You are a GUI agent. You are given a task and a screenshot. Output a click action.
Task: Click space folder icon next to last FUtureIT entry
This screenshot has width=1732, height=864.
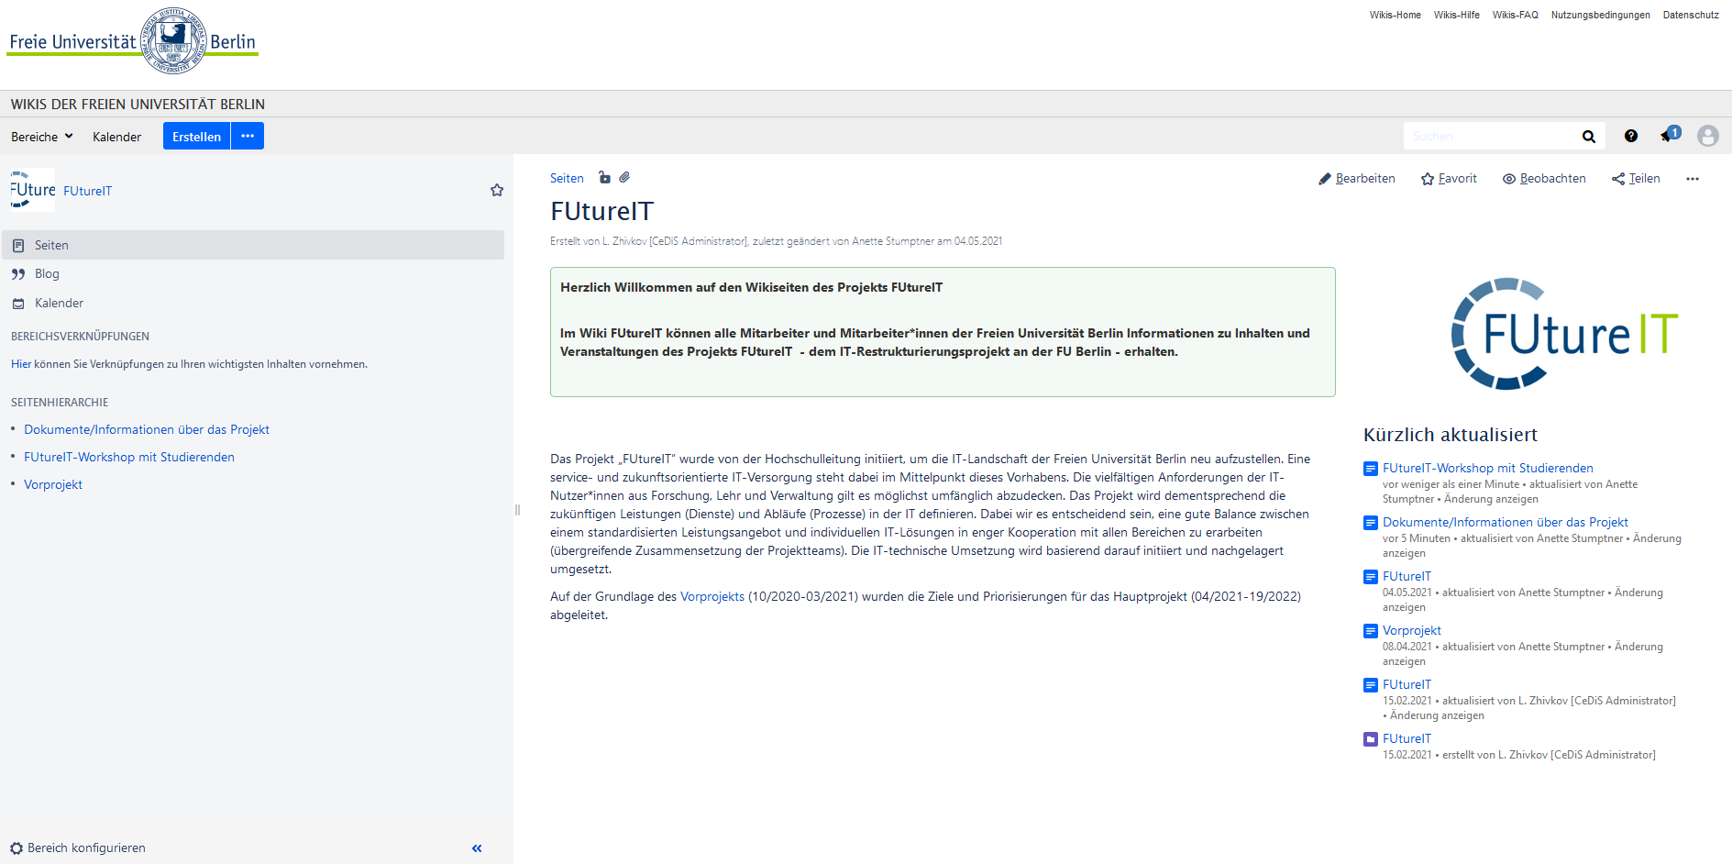coord(1371,739)
